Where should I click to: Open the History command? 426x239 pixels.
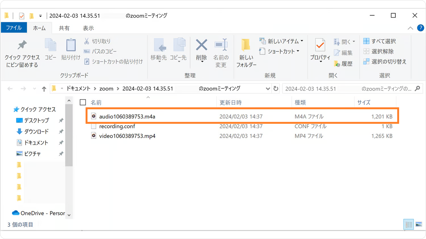pos(343,63)
